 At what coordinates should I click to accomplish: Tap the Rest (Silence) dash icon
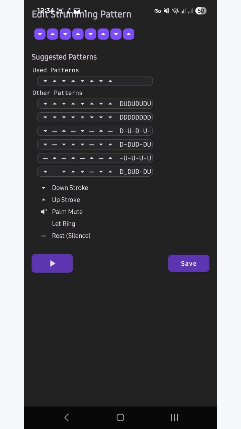tap(44, 236)
